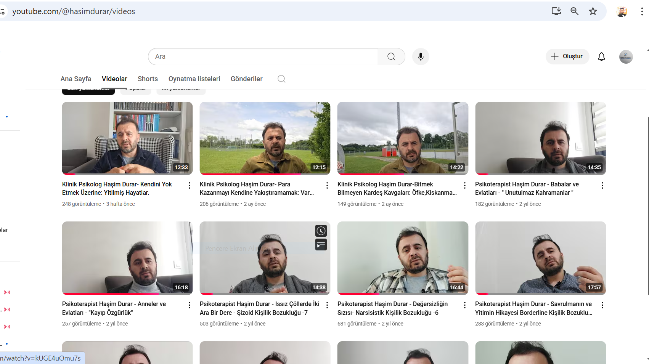This screenshot has height=364, width=649.
Task: Play the 17:57 Borderline video thumbnail
Action: pyautogui.click(x=540, y=258)
